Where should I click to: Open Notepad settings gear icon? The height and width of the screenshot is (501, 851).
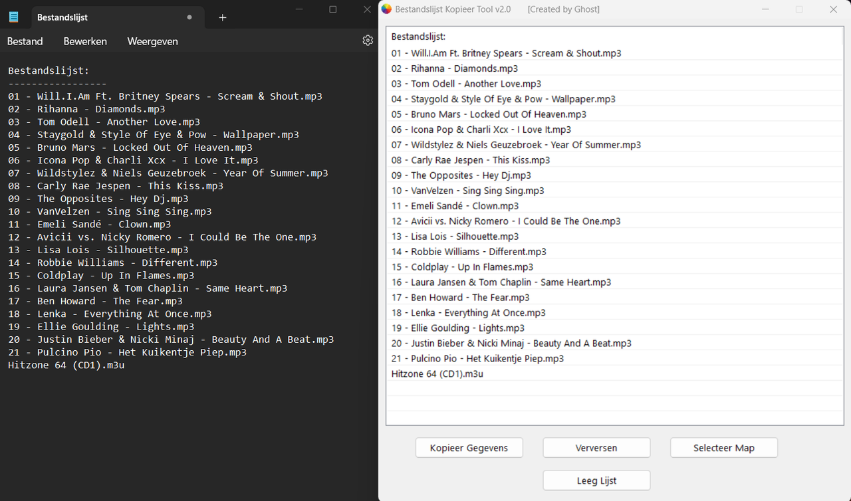click(368, 41)
